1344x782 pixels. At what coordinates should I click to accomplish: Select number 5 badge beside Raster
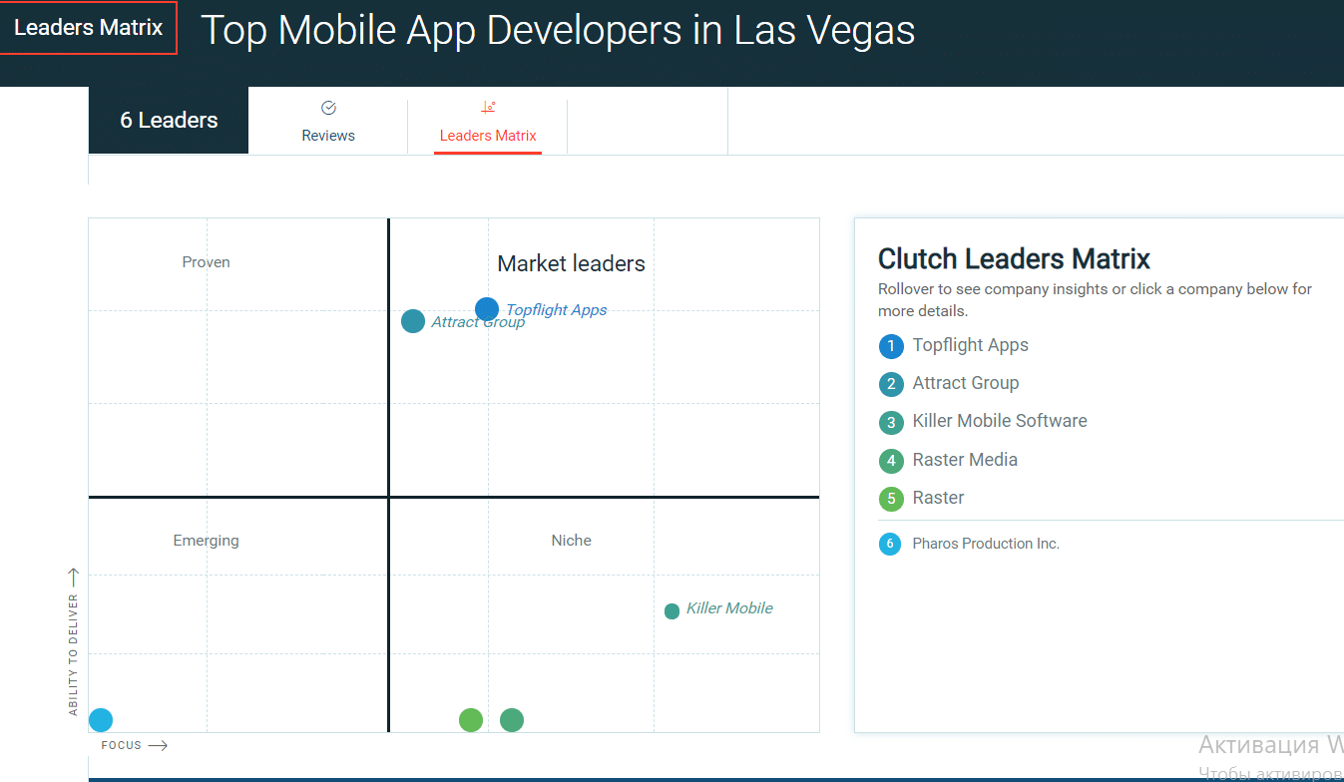point(890,499)
